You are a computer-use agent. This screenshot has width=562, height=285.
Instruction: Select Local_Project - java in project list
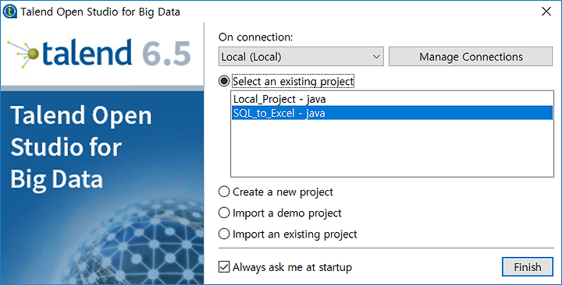(x=392, y=99)
